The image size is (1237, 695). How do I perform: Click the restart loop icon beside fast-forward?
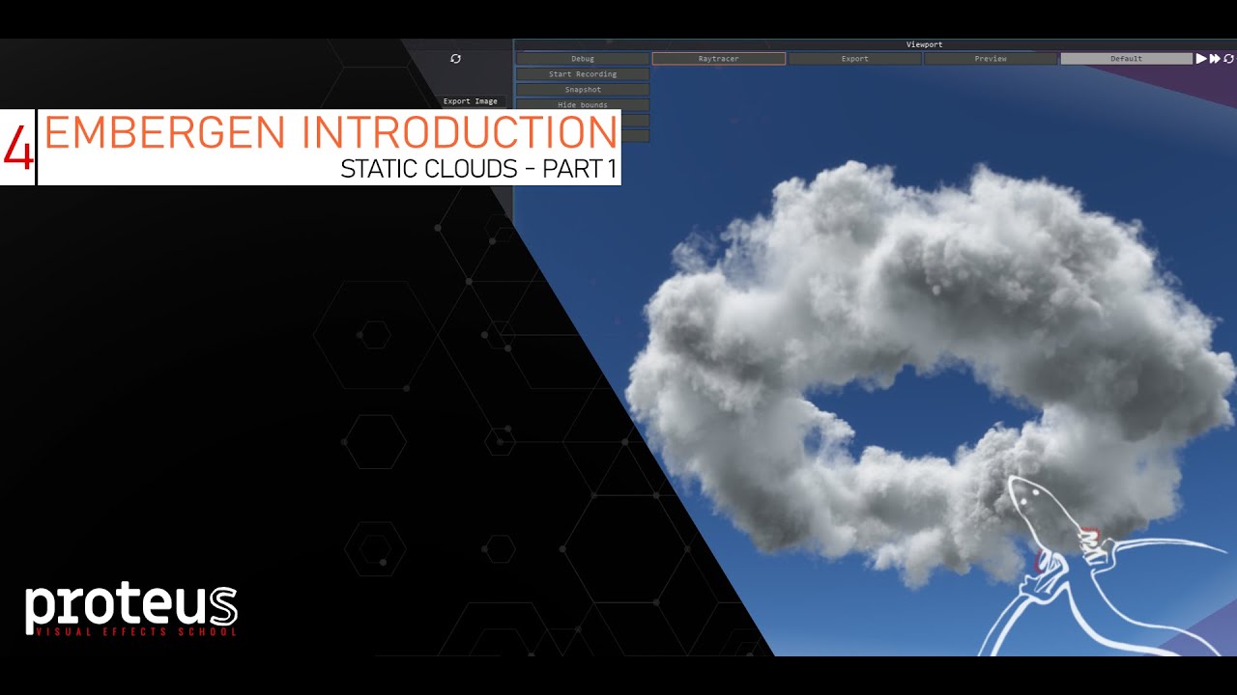click(x=1228, y=59)
